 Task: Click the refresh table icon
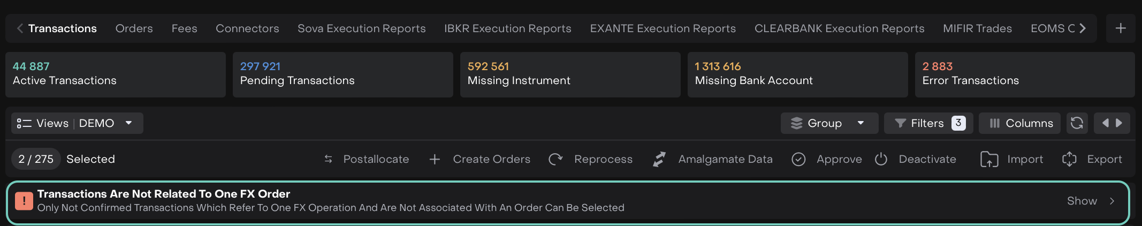pyautogui.click(x=1077, y=123)
